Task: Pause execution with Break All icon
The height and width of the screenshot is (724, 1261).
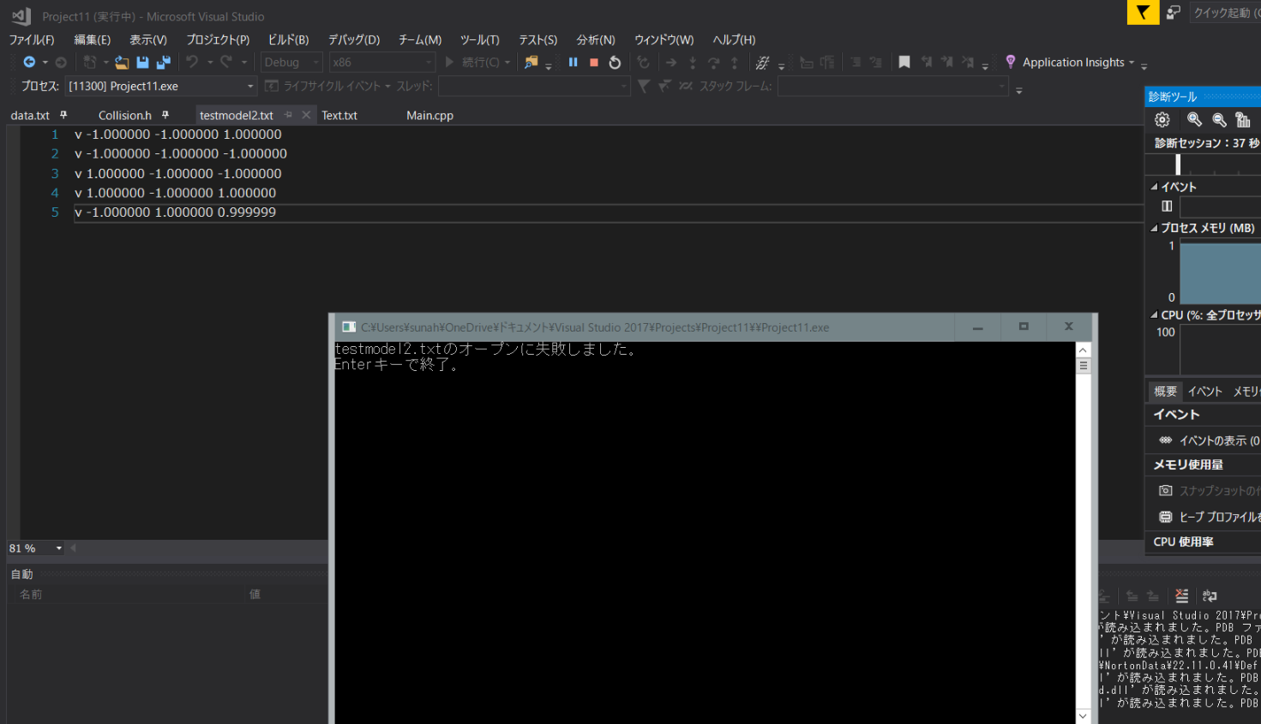Action: (x=573, y=63)
